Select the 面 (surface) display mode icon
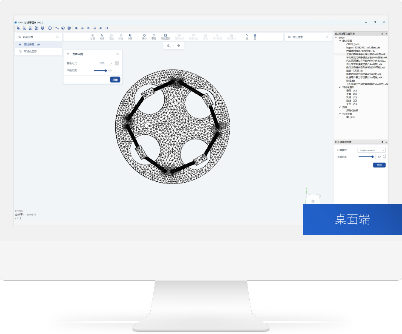The width and height of the screenshot is (402, 334). pyautogui.click(x=255, y=36)
